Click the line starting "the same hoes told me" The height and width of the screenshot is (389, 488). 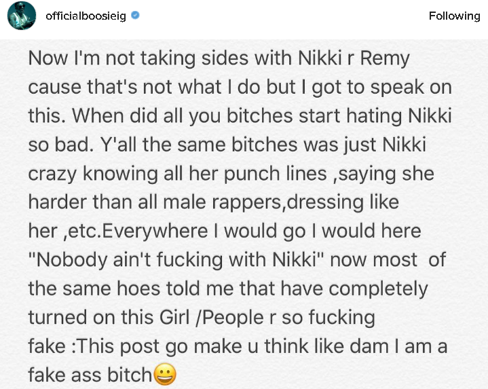tap(228, 288)
